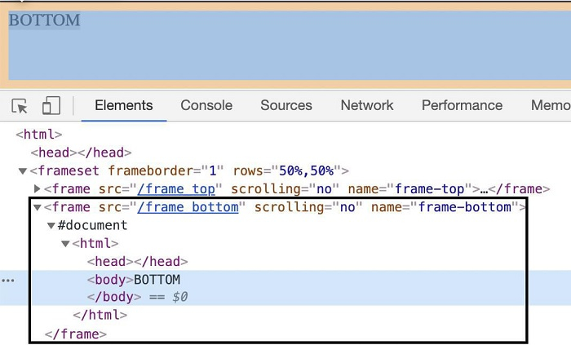Open the Sources tab
The width and height of the screenshot is (571, 345).
point(286,105)
